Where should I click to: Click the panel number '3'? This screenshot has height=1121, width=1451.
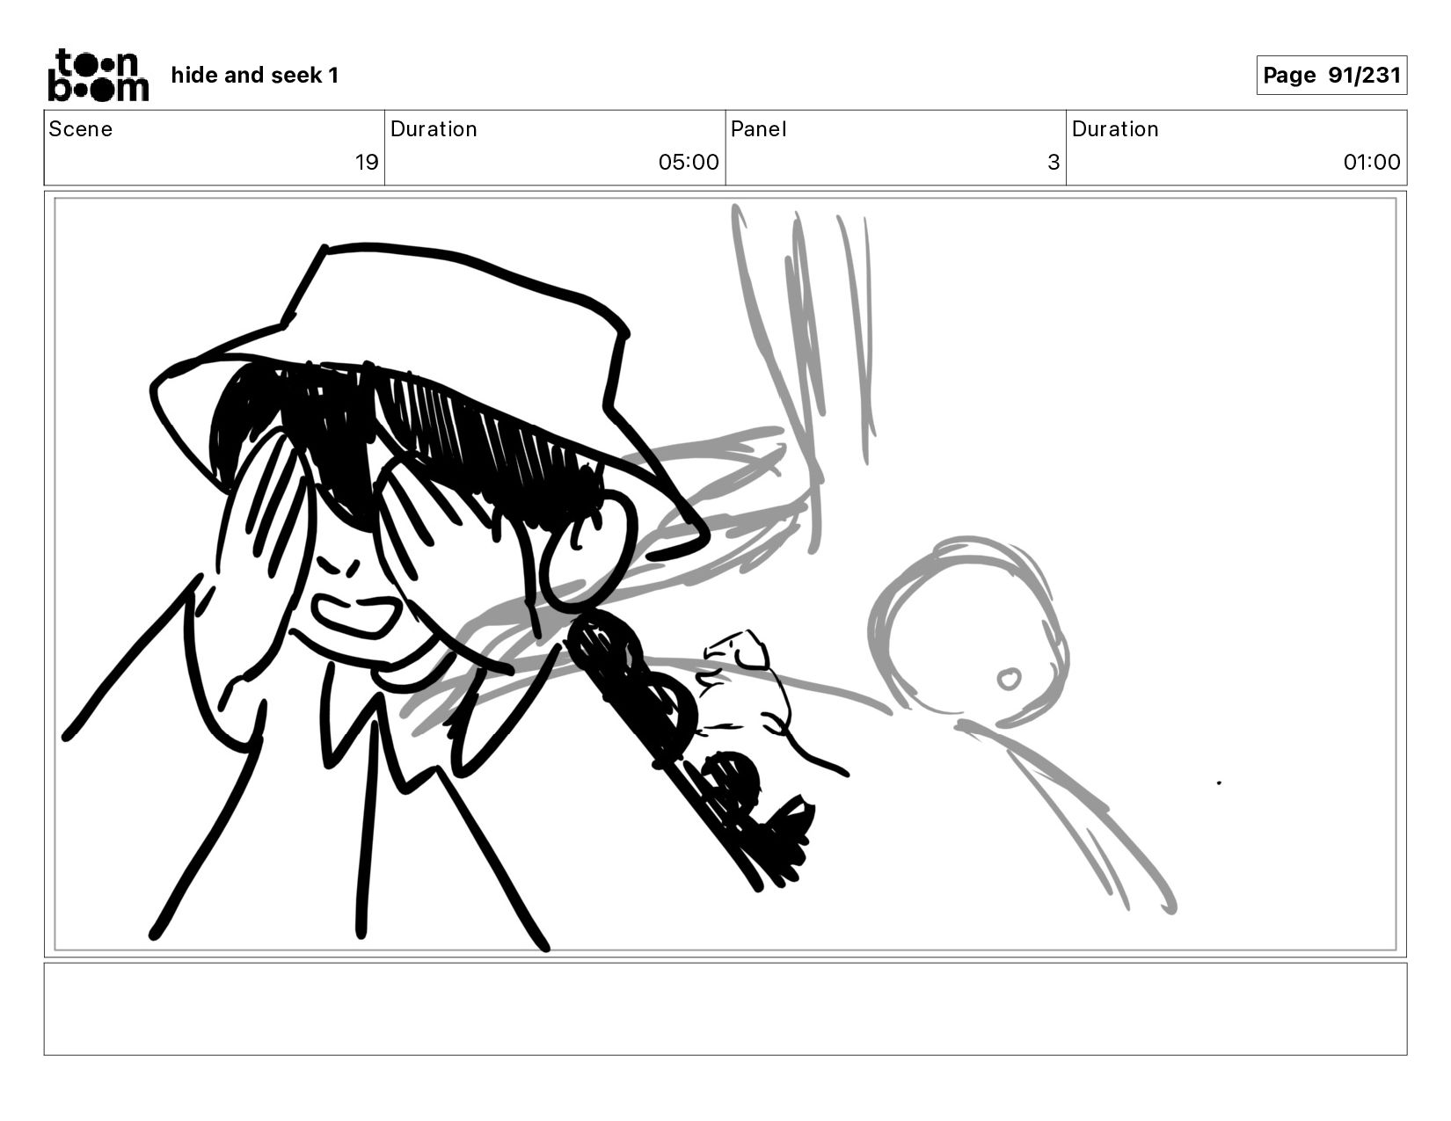tap(1054, 163)
